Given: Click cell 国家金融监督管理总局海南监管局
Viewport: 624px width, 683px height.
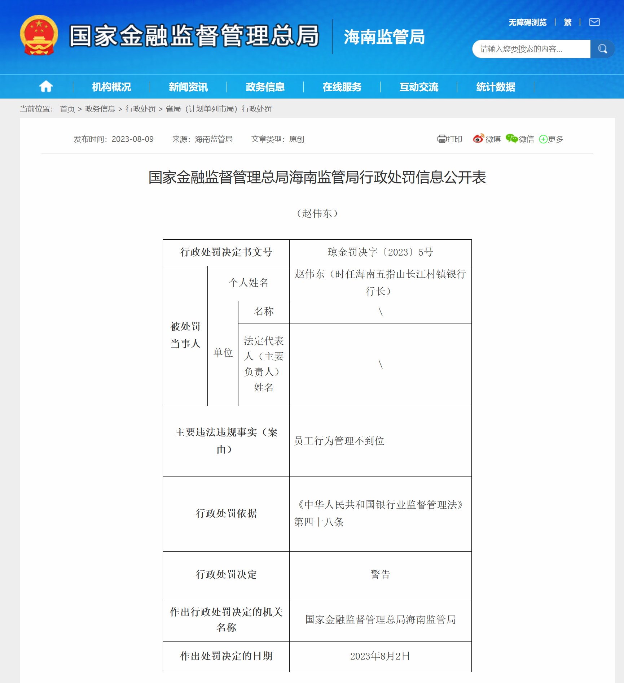Looking at the screenshot, I should click(380, 620).
